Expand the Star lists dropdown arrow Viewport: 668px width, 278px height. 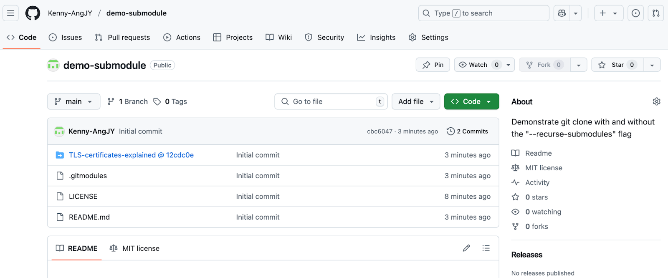(652, 65)
